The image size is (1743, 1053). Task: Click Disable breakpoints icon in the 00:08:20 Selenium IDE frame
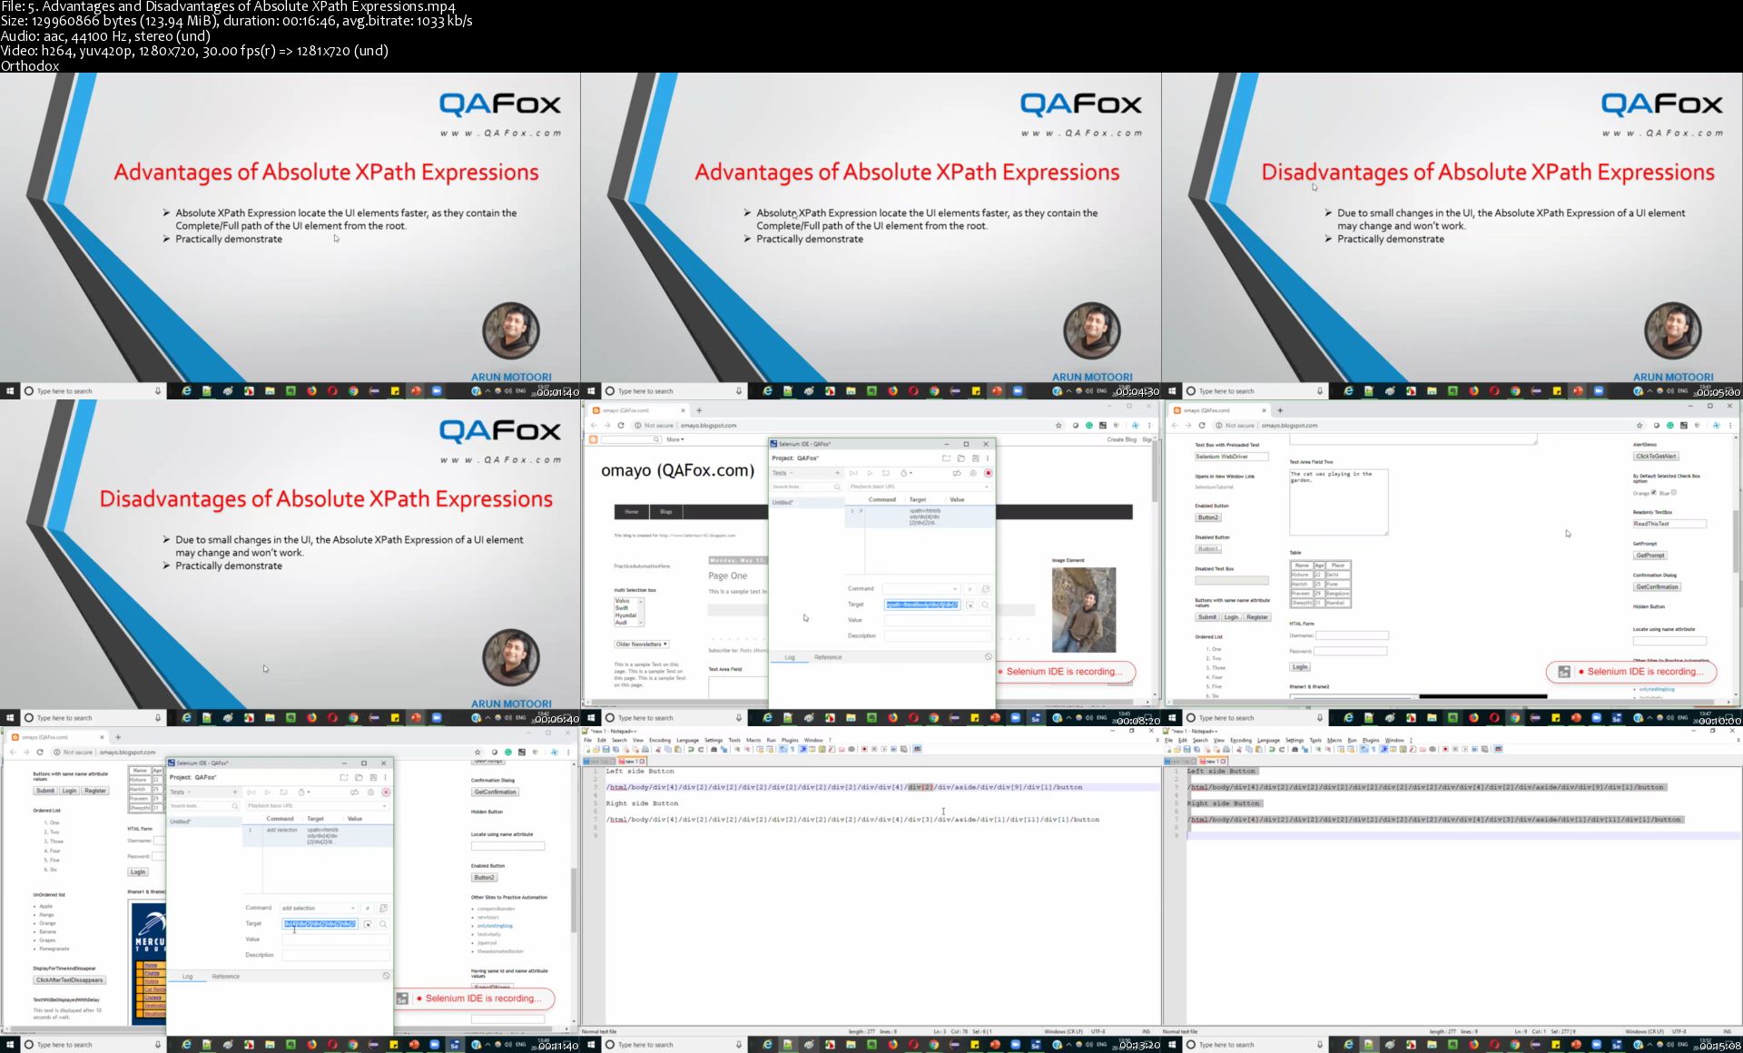pyautogui.click(x=957, y=473)
